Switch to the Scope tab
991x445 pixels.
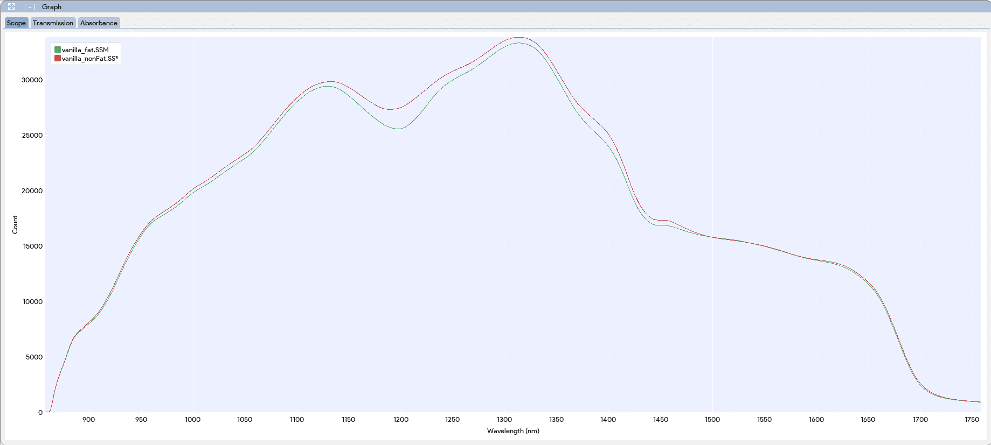pyautogui.click(x=16, y=23)
